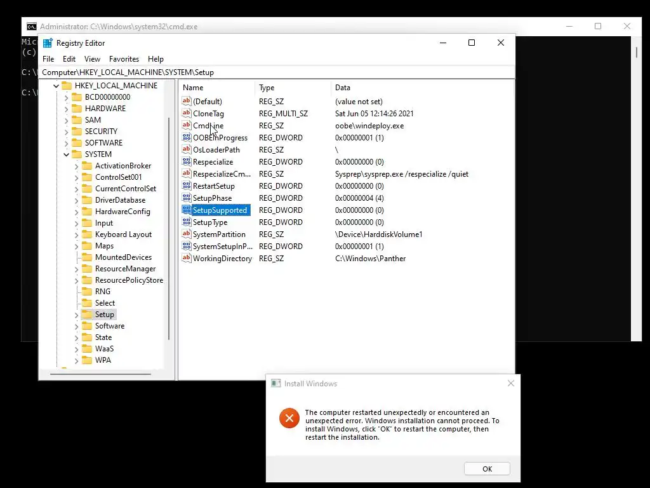This screenshot has width=650, height=488.
Task: Open the Help menu
Action: click(156, 59)
